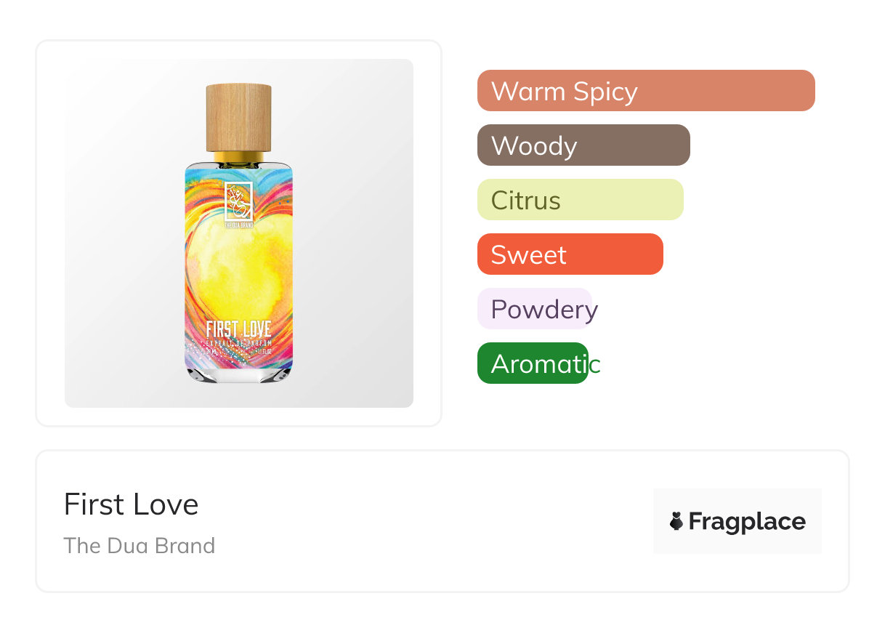Click the Dua Brand logo on bottle label
Image resolution: width=885 pixels, height=628 pixels.
[x=238, y=201]
